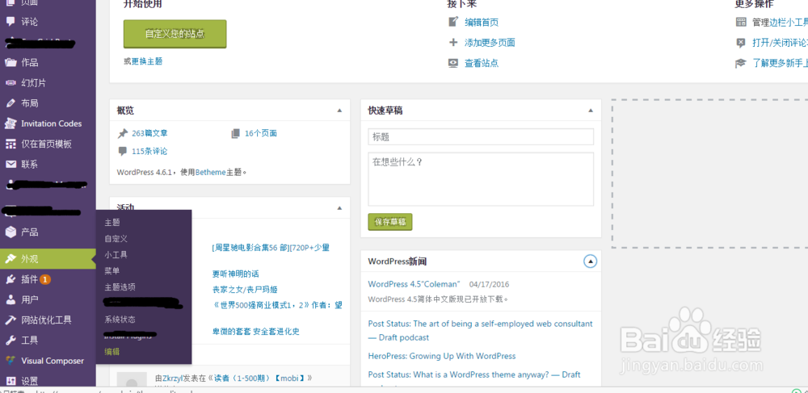Click the Invitation Codes icon

tap(11, 124)
